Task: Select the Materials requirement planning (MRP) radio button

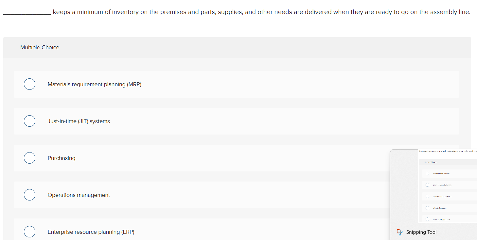Action: coord(29,84)
